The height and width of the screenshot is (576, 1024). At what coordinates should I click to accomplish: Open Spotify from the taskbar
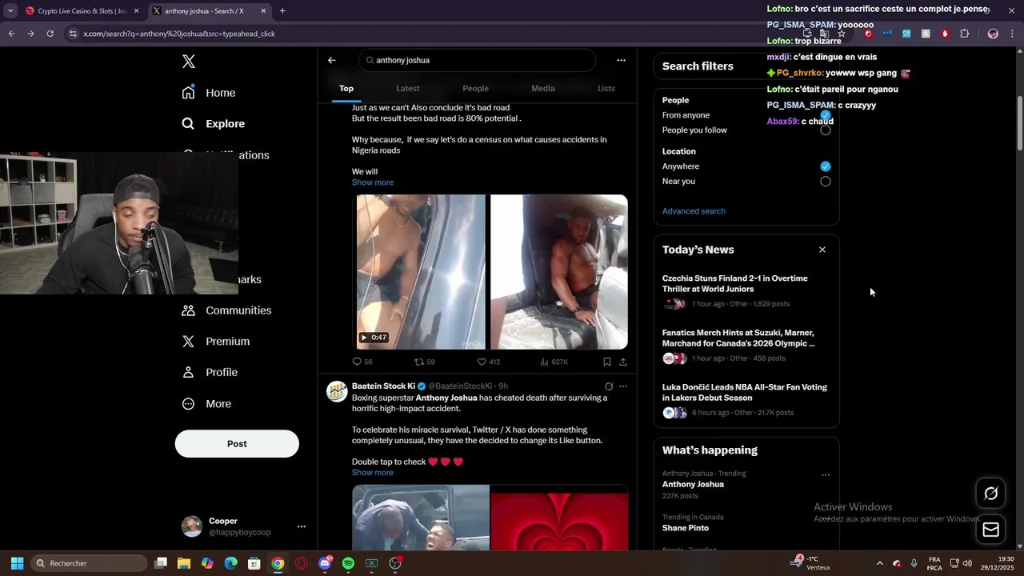click(x=348, y=563)
